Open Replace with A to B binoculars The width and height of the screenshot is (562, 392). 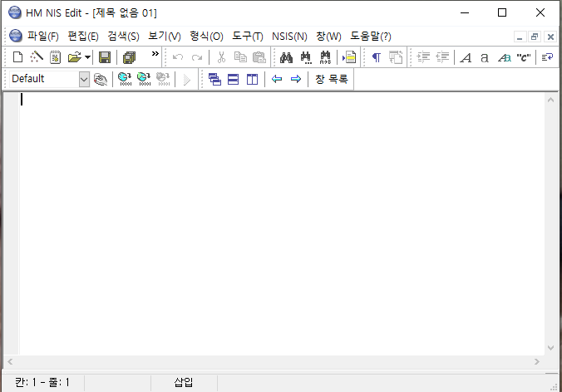[x=325, y=57]
